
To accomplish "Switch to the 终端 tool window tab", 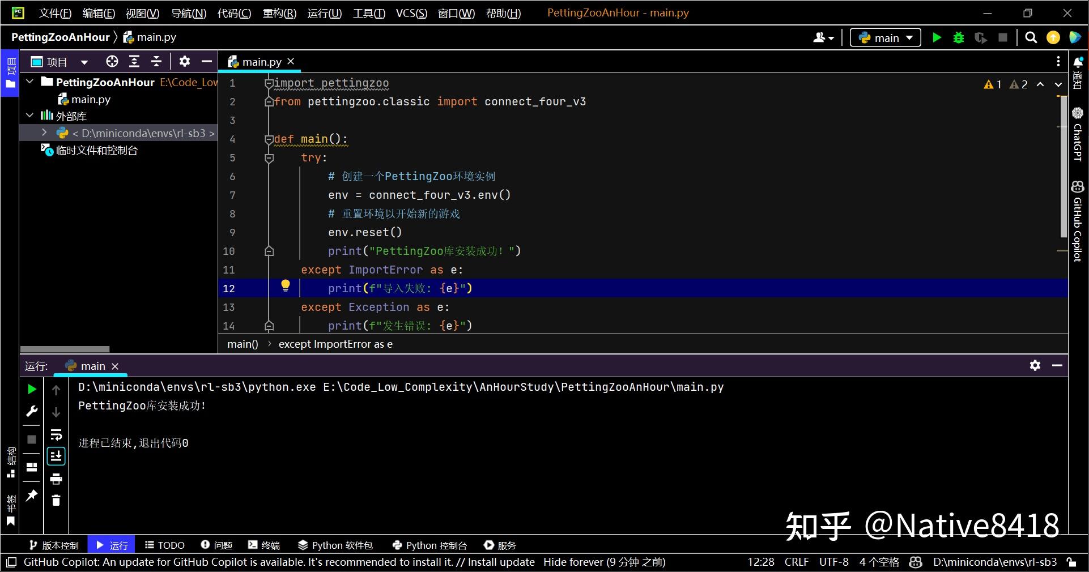I will (x=264, y=545).
